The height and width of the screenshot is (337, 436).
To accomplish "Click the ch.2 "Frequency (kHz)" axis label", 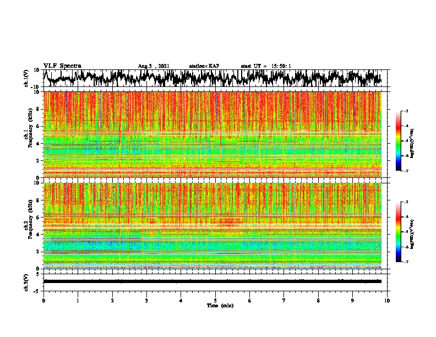I will [30, 219].
